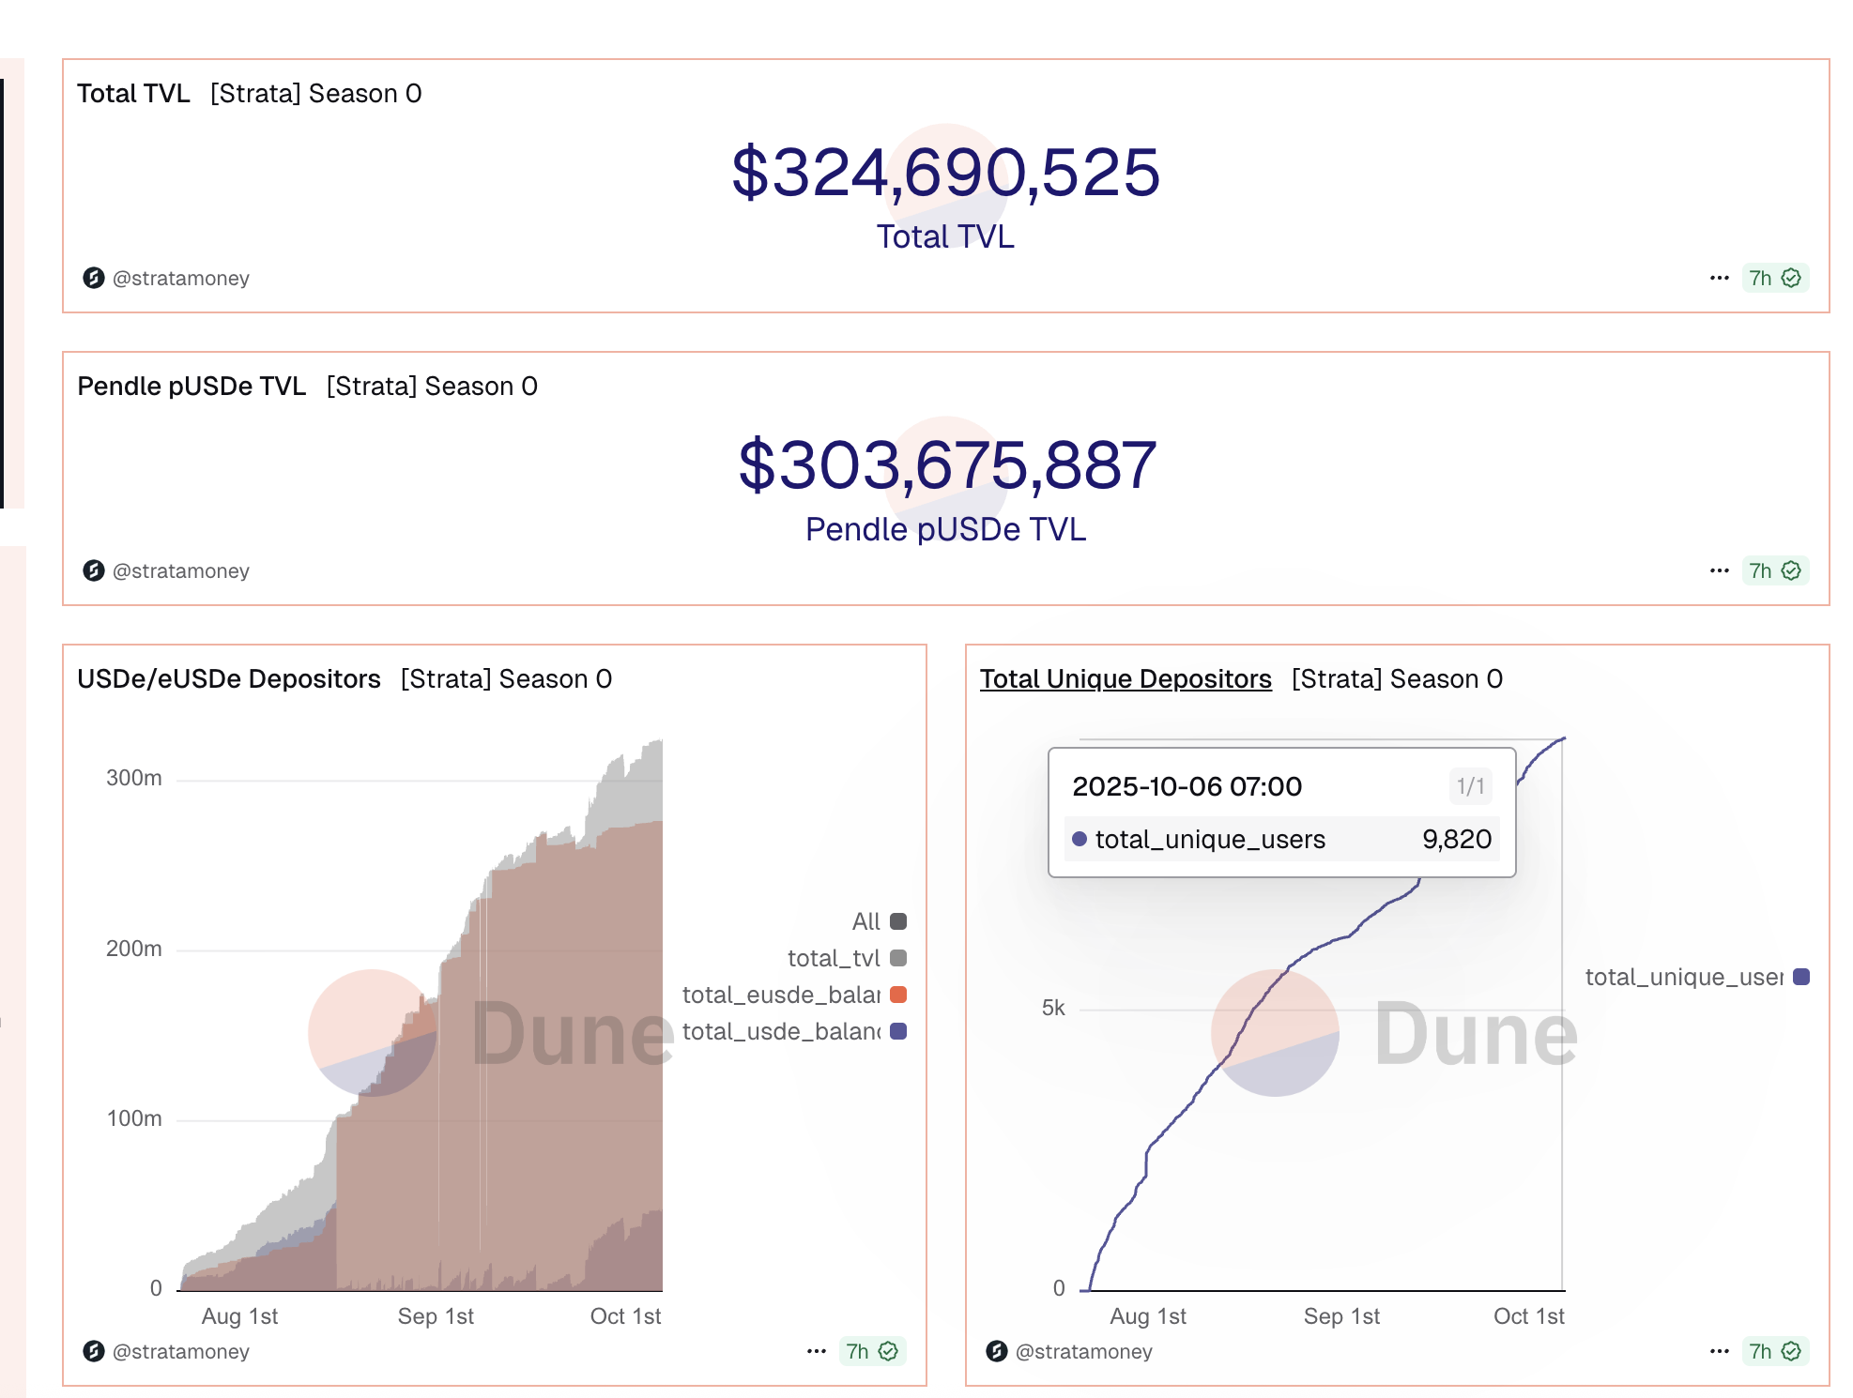This screenshot has height=1398, width=1853.
Task: Open three-dots menu on USDe/eUSDe Depositors chart
Action: pos(816,1351)
